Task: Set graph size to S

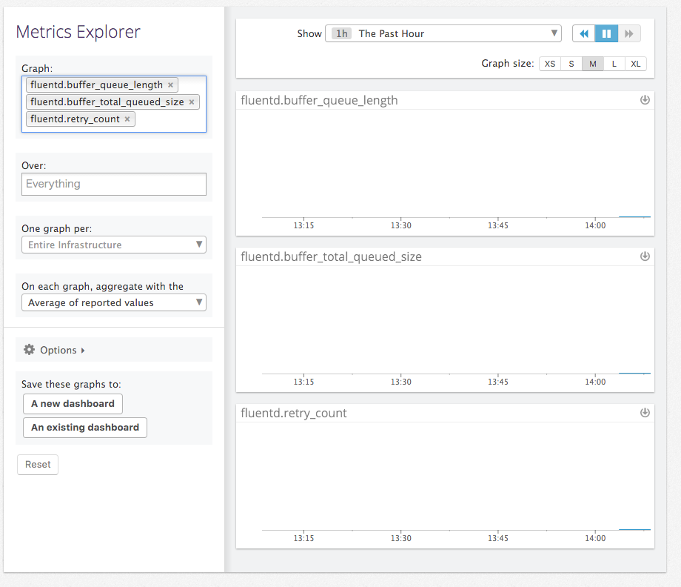Action: pyautogui.click(x=571, y=64)
